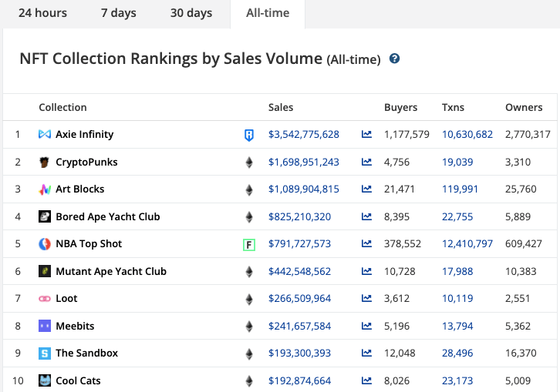The image size is (560, 392).
Task: Click the Collection column header
Action: pos(62,107)
